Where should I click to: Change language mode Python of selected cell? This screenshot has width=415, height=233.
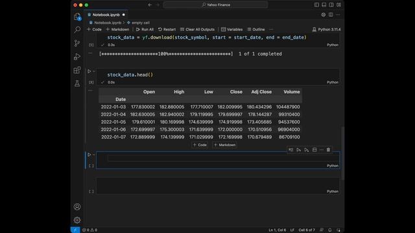[333, 166]
